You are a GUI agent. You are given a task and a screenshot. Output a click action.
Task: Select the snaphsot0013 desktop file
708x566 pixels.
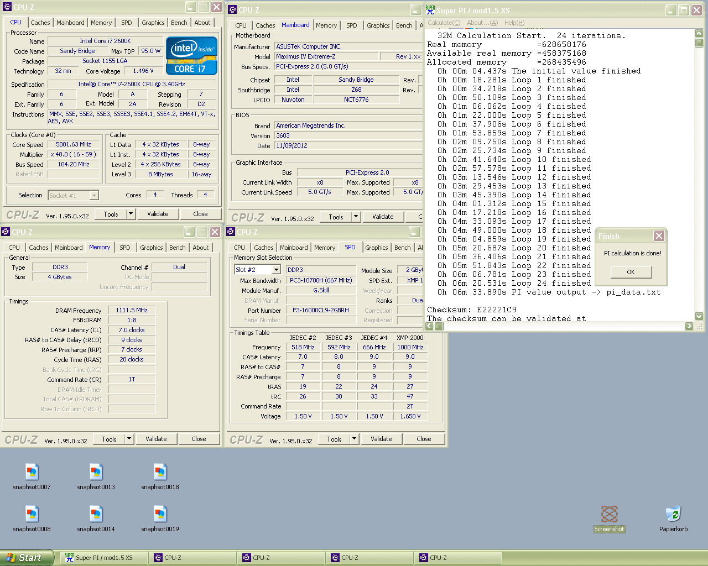96,473
